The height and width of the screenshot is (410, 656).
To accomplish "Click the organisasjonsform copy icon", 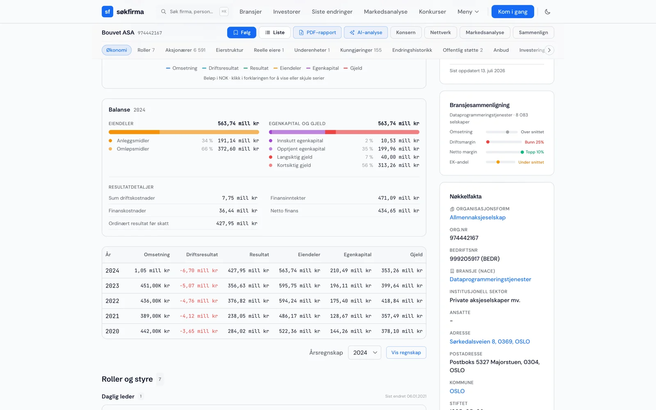I will (452, 209).
